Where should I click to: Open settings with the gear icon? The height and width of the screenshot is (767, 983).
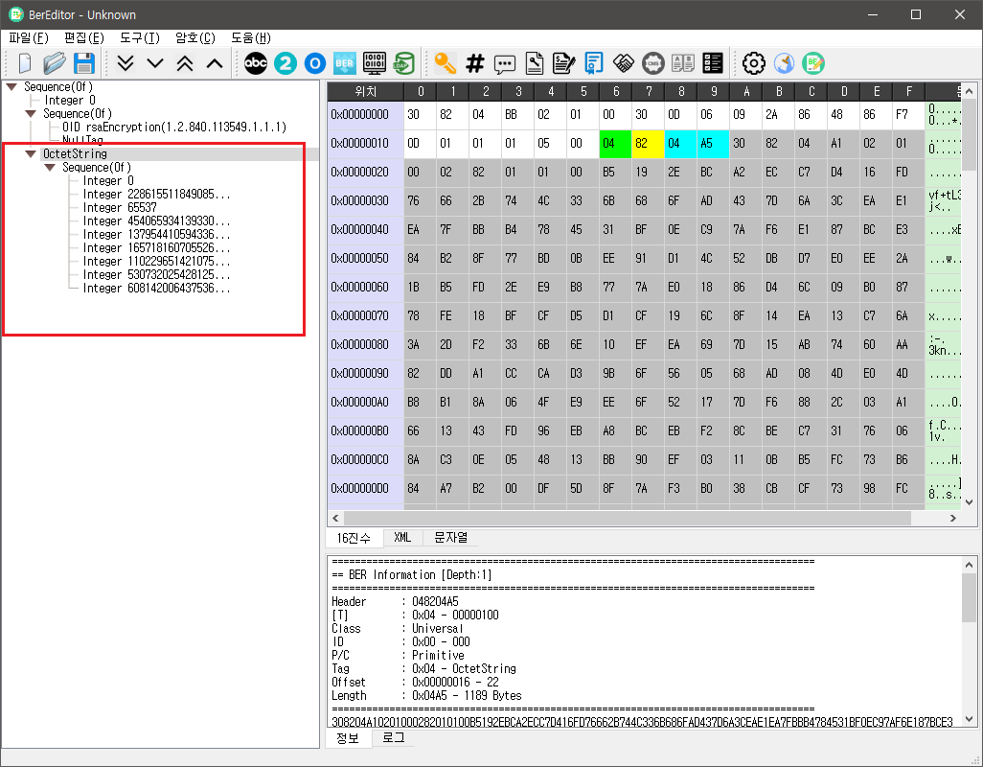(754, 63)
